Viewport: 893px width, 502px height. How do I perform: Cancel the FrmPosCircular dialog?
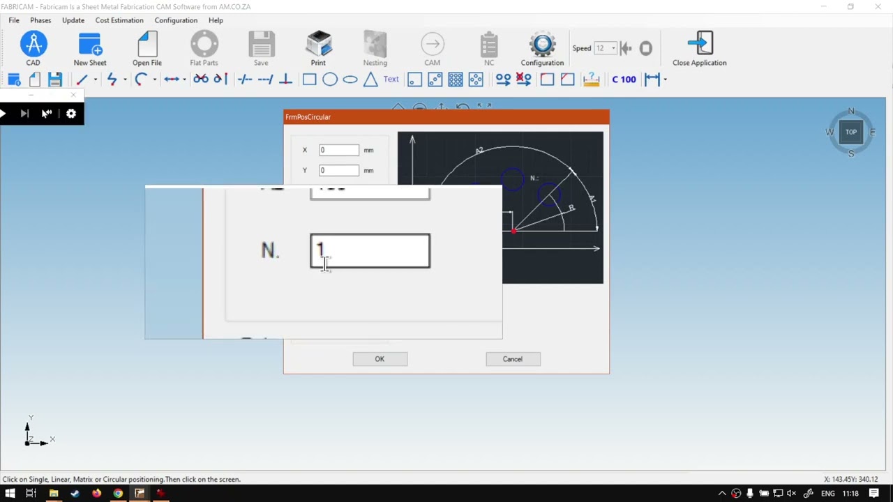click(513, 359)
